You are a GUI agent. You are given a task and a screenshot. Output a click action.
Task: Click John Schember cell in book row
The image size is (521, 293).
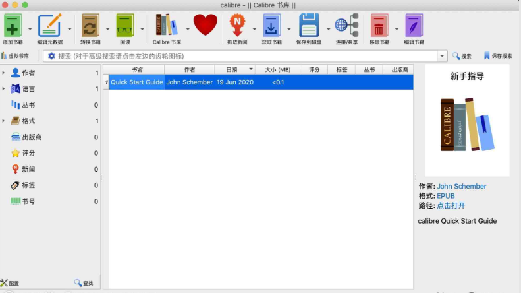(190, 82)
